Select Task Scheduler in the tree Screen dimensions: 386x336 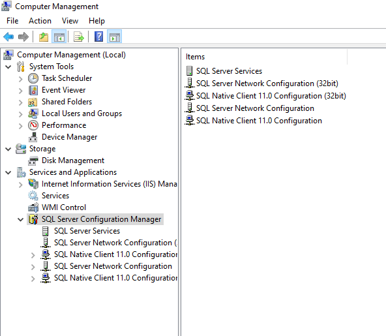67,78
